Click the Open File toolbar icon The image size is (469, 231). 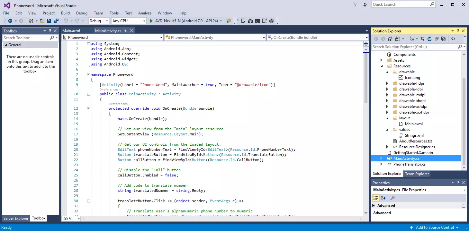pyautogui.click(x=42, y=21)
